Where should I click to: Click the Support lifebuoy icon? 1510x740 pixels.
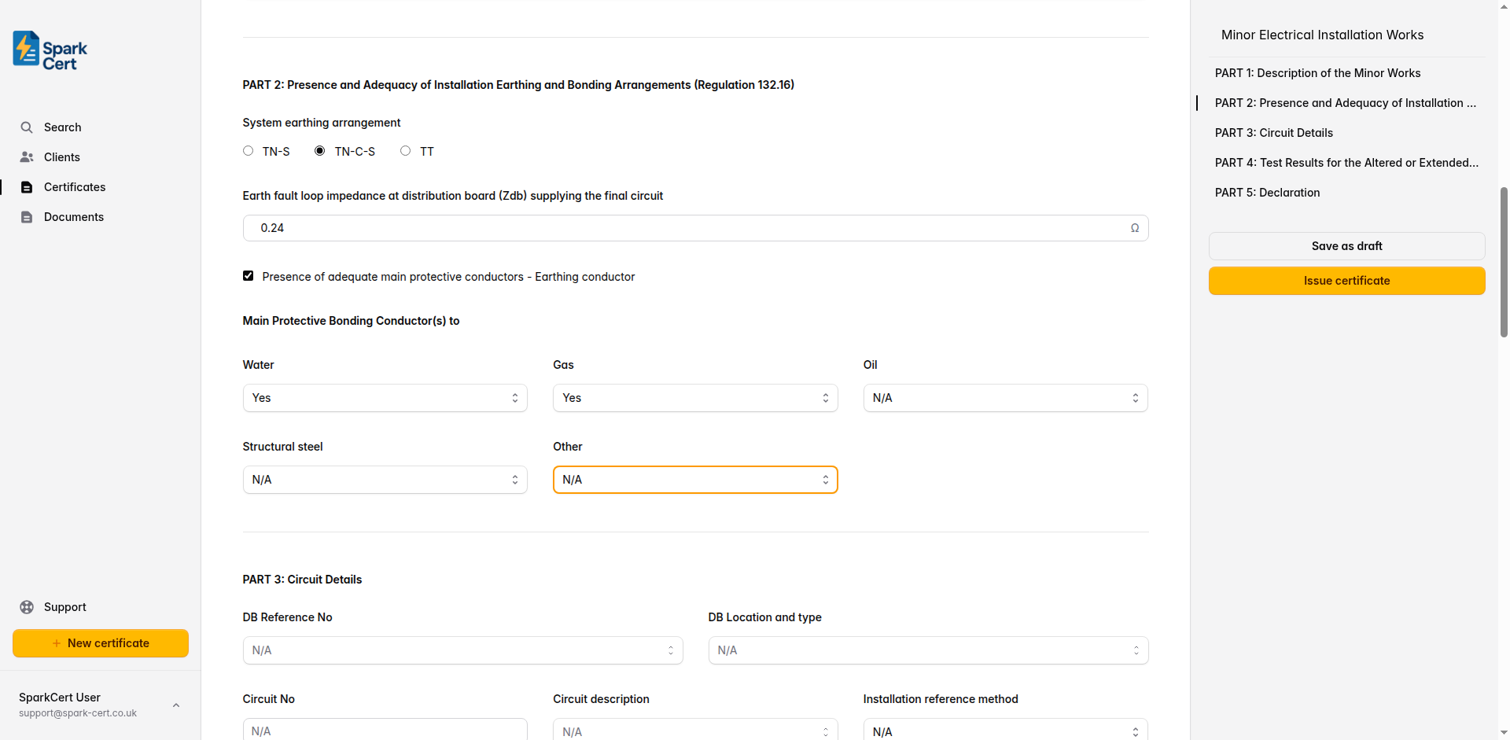[27, 606]
